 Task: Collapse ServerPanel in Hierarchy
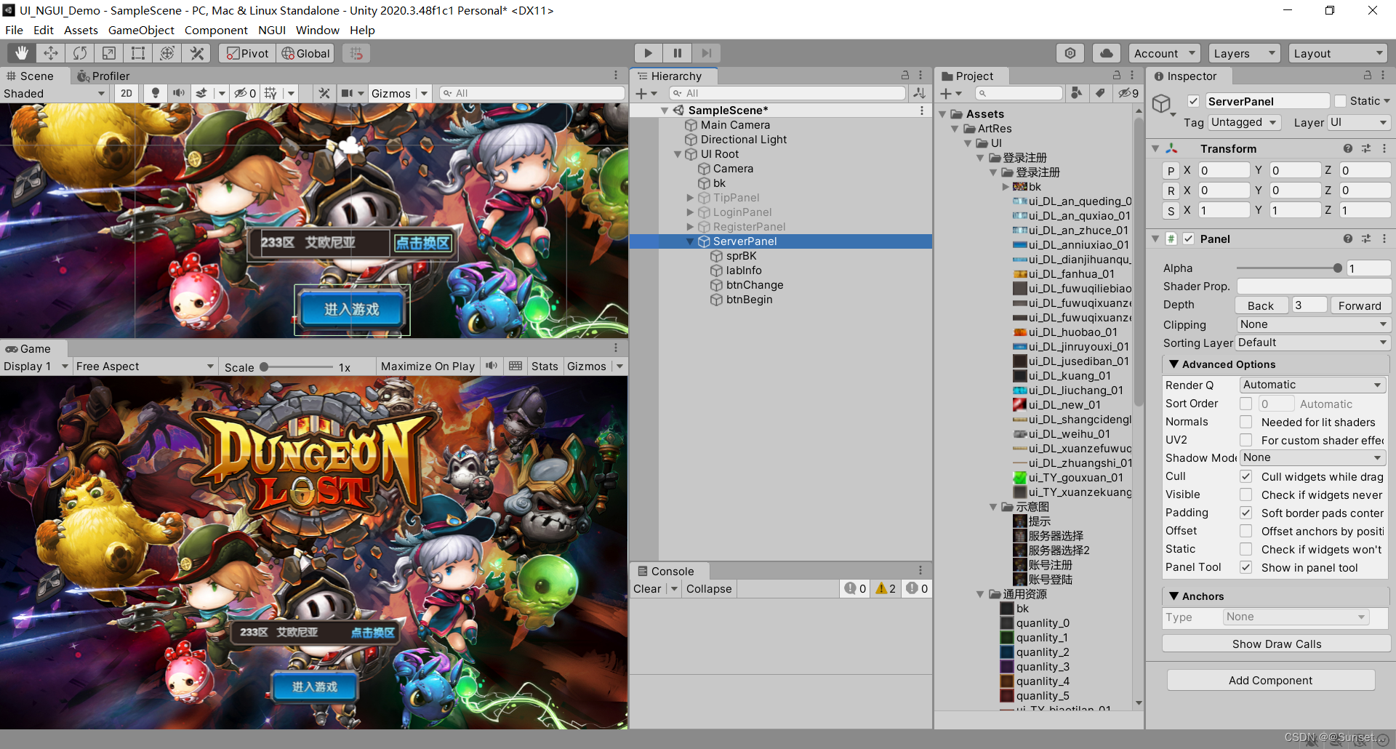tap(690, 241)
